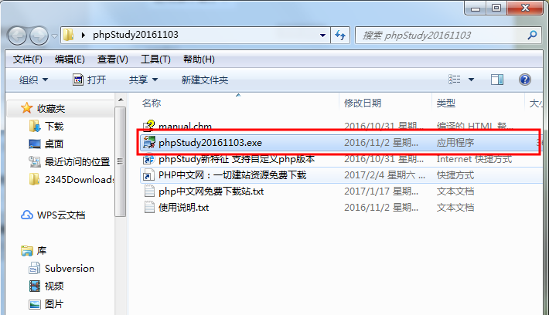The width and height of the screenshot is (549, 315).
Task: Open the 组织 dropdown menu
Action: (33, 80)
